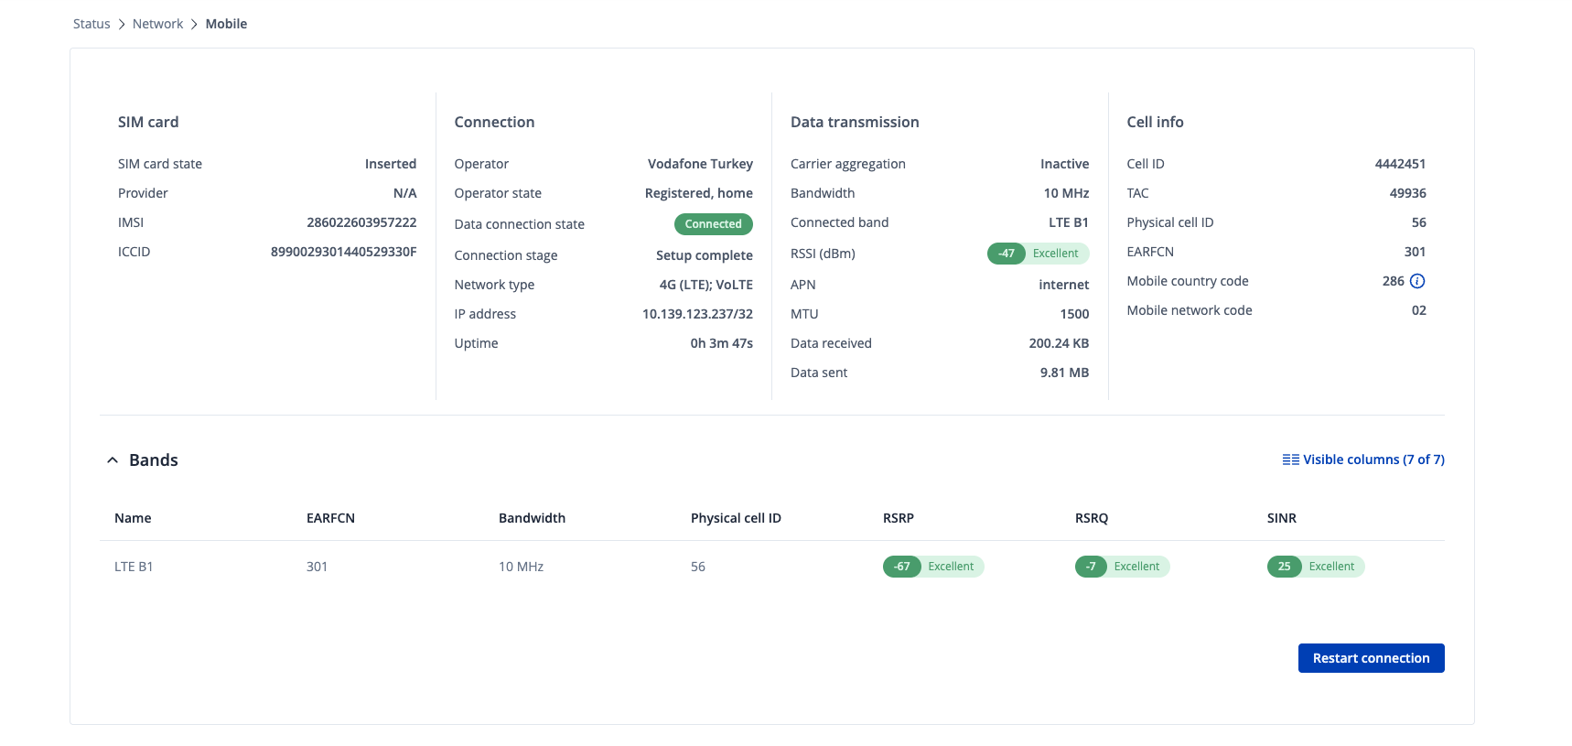The image size is (1572, 746).
Task: Go to Status in the breadcrumb
Action: click(x=92, y=24)
